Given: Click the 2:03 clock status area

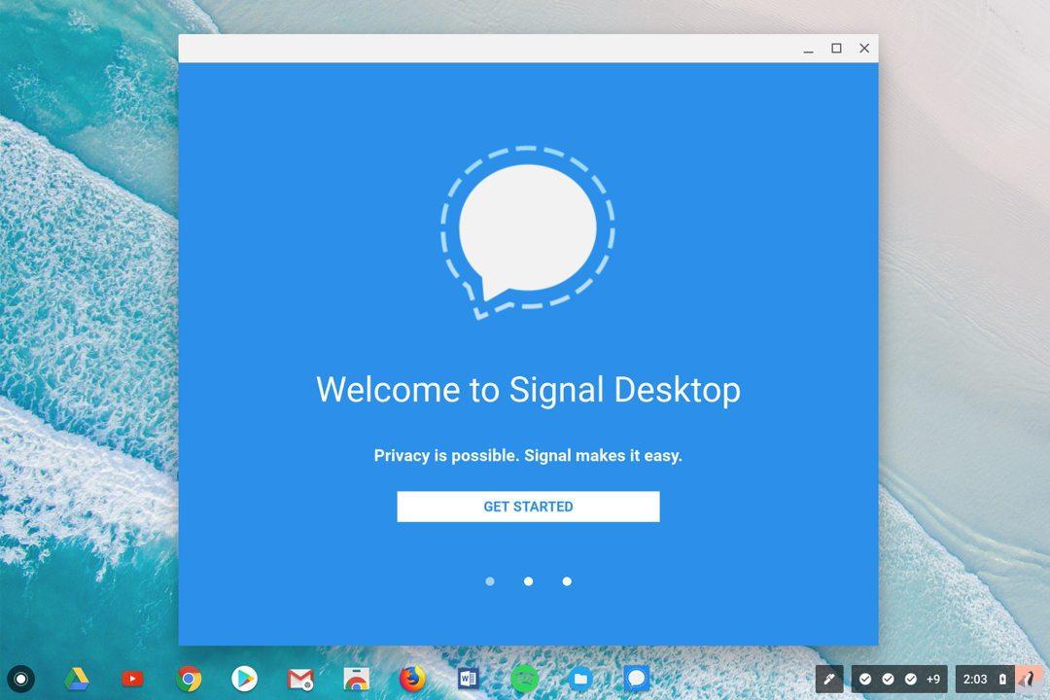Looking at the screenshot, I should [974, 680].
